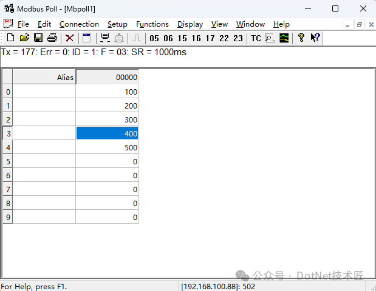
Task: Create a new poll document
Action: coord(10,38)
